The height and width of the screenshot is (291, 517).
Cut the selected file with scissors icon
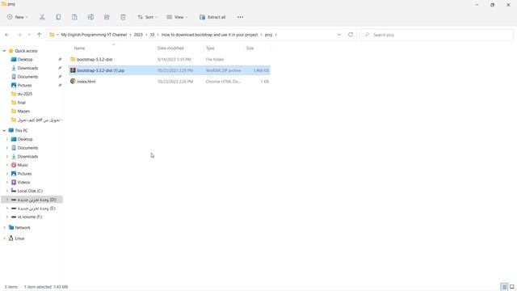[x=42, y=17]
